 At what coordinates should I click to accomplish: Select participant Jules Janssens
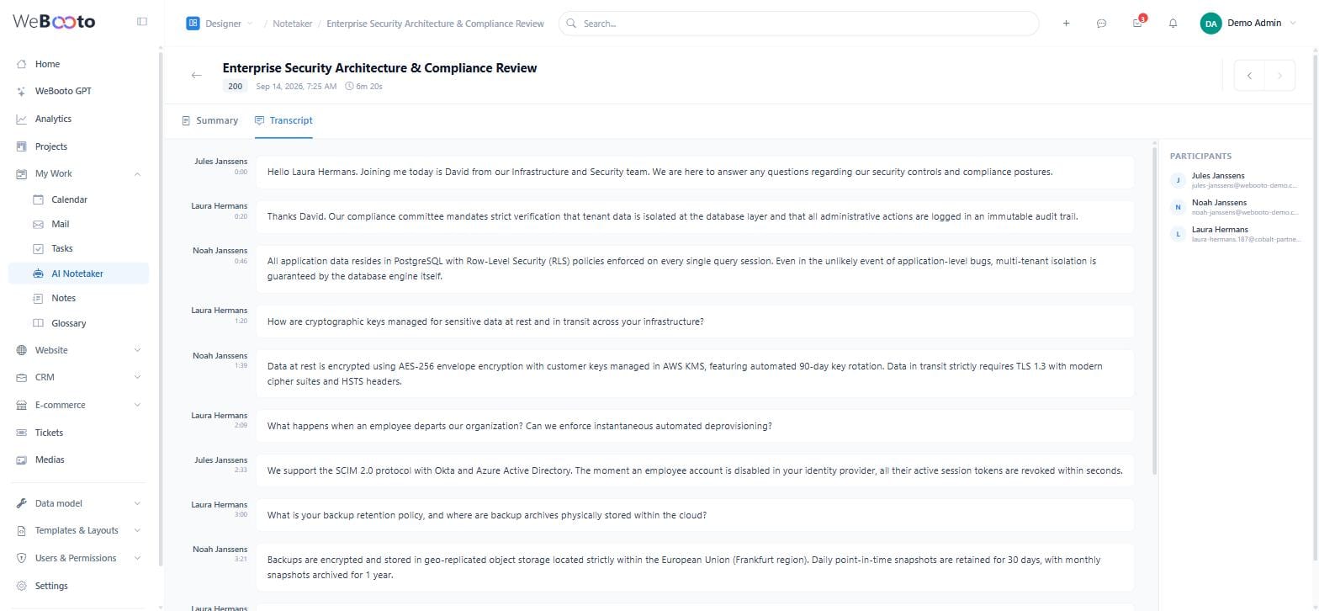[x=1235, y=180]
